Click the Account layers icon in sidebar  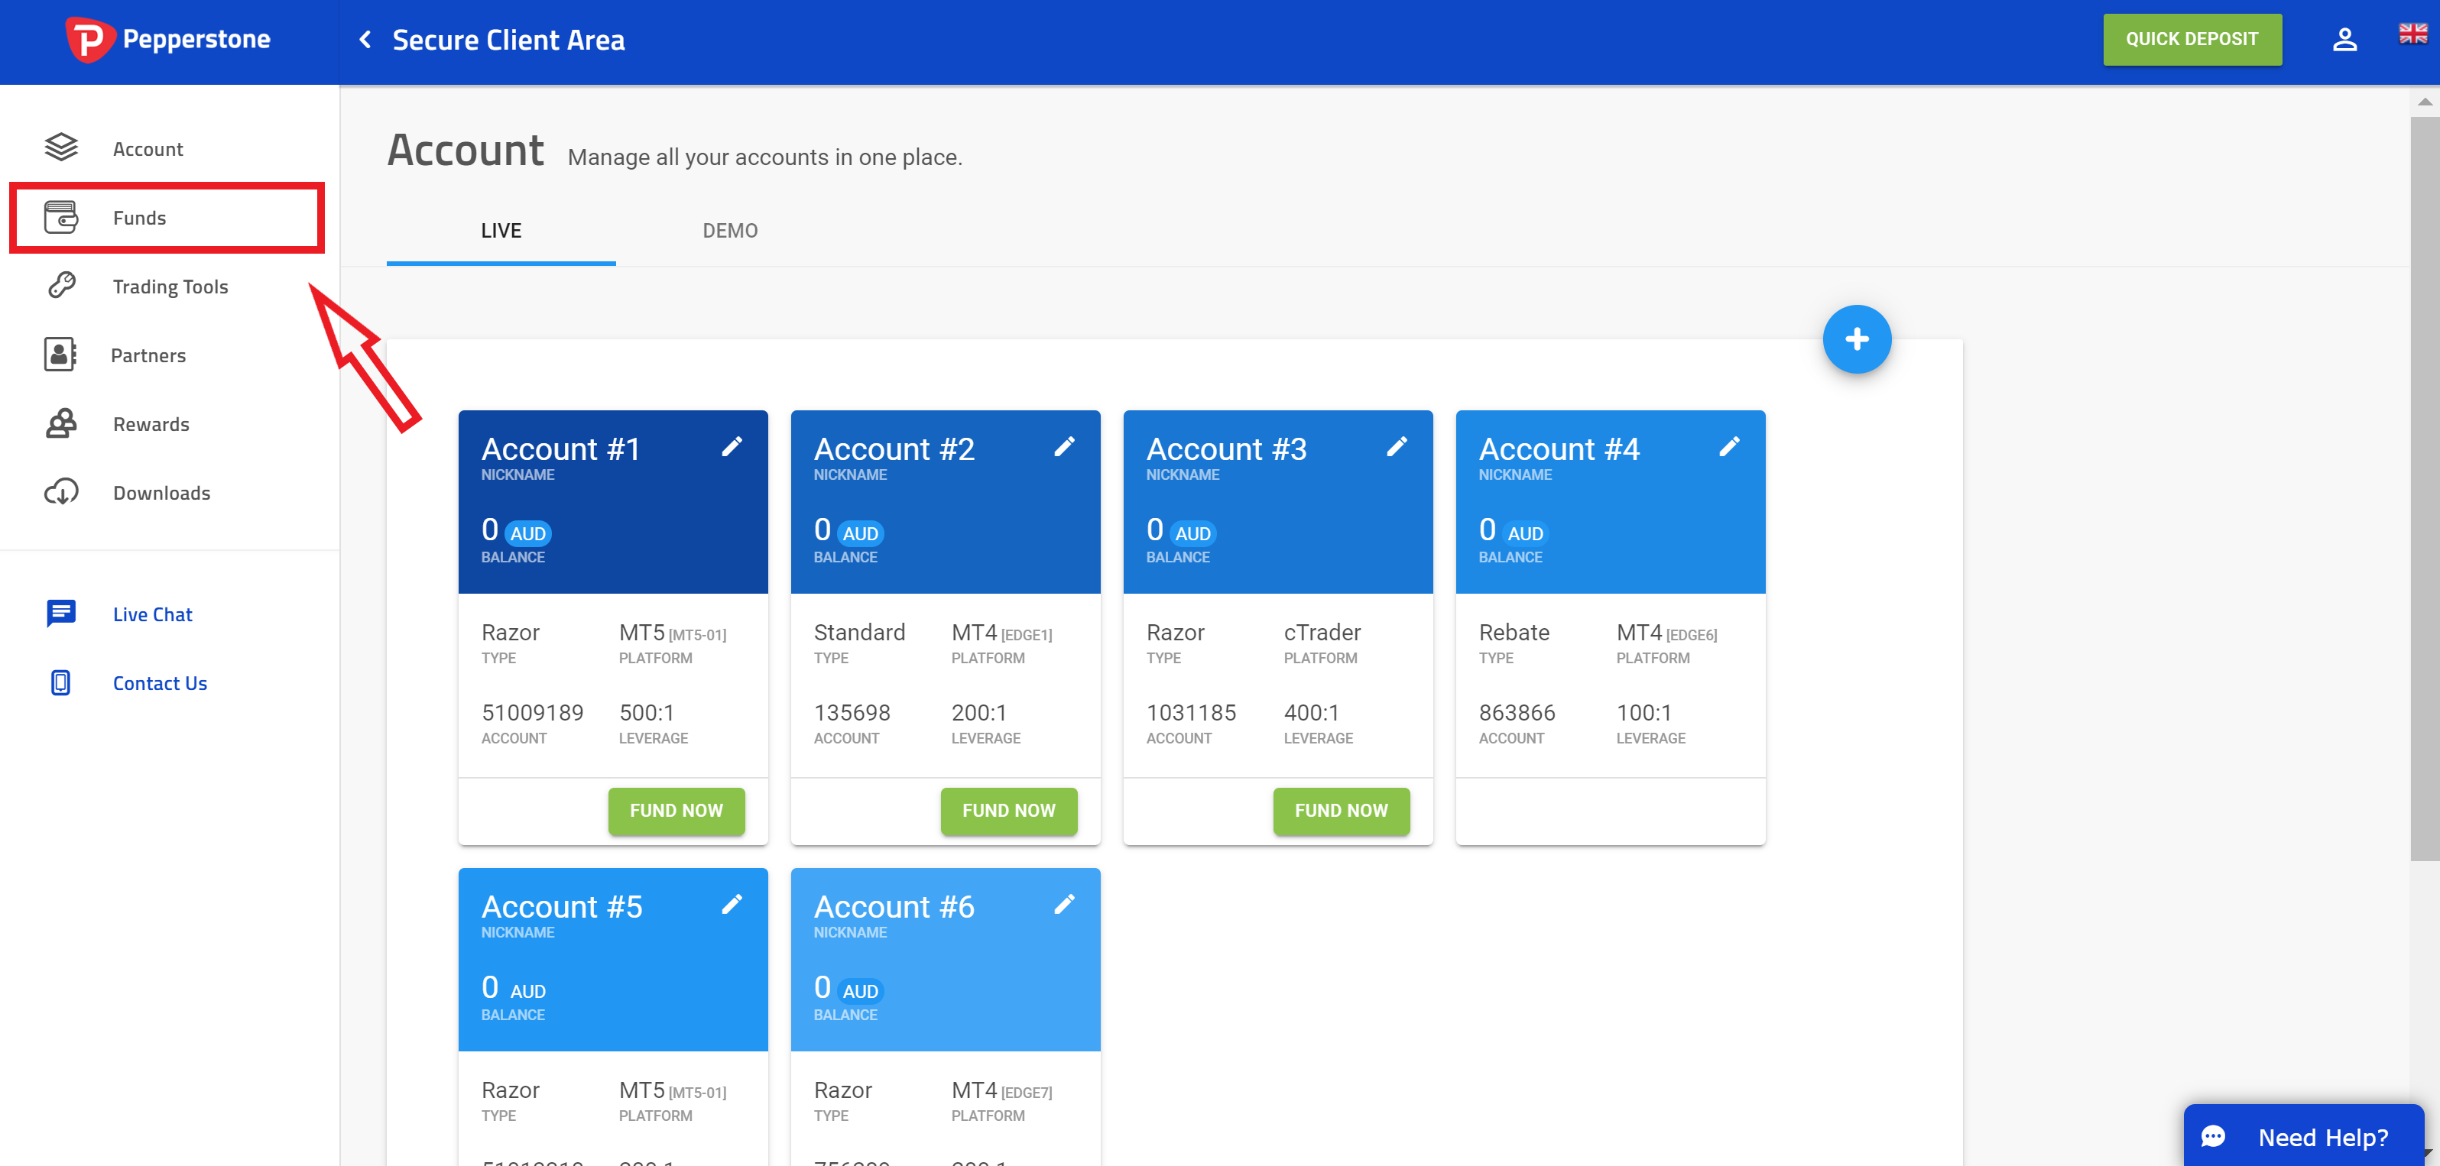pos(60,147)
